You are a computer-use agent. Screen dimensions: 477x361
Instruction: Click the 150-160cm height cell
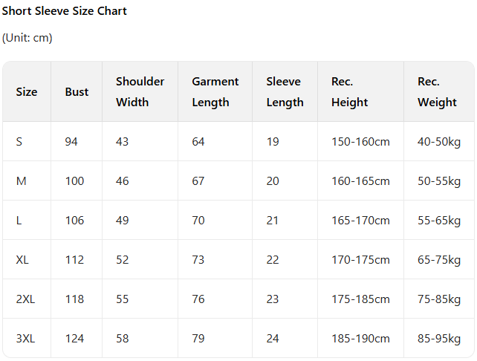coord(360,142)
